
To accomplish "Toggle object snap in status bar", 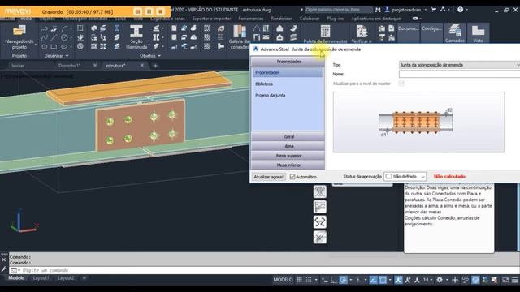I will 383,280.
